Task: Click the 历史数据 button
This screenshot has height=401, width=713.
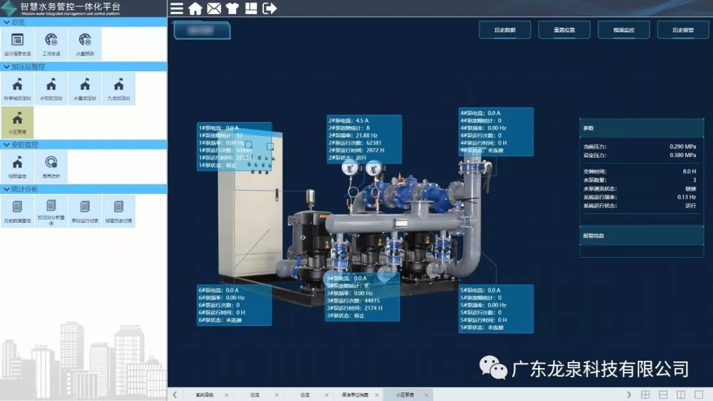Action: [x=504, y=30]
